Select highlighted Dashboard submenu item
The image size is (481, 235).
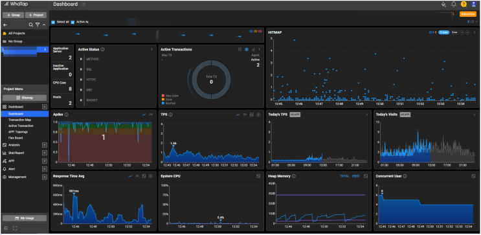point(25,114)
